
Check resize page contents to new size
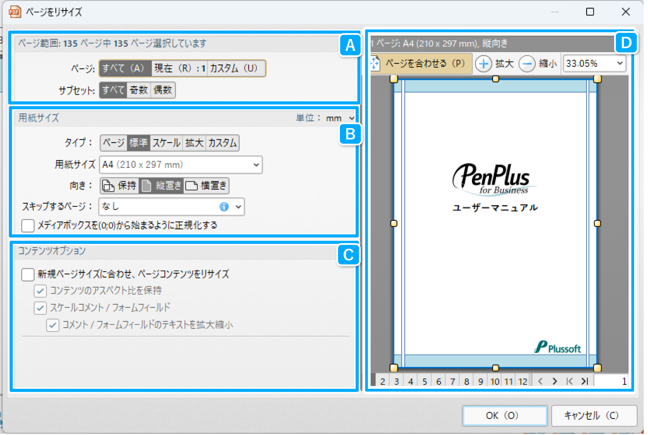click(28, 274)
